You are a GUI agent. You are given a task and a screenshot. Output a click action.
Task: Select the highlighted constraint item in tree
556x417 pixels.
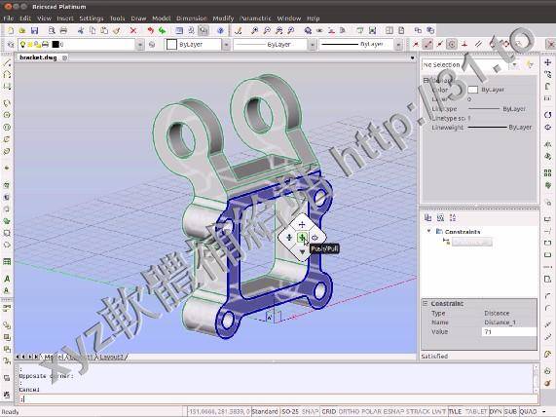point(471,242)
